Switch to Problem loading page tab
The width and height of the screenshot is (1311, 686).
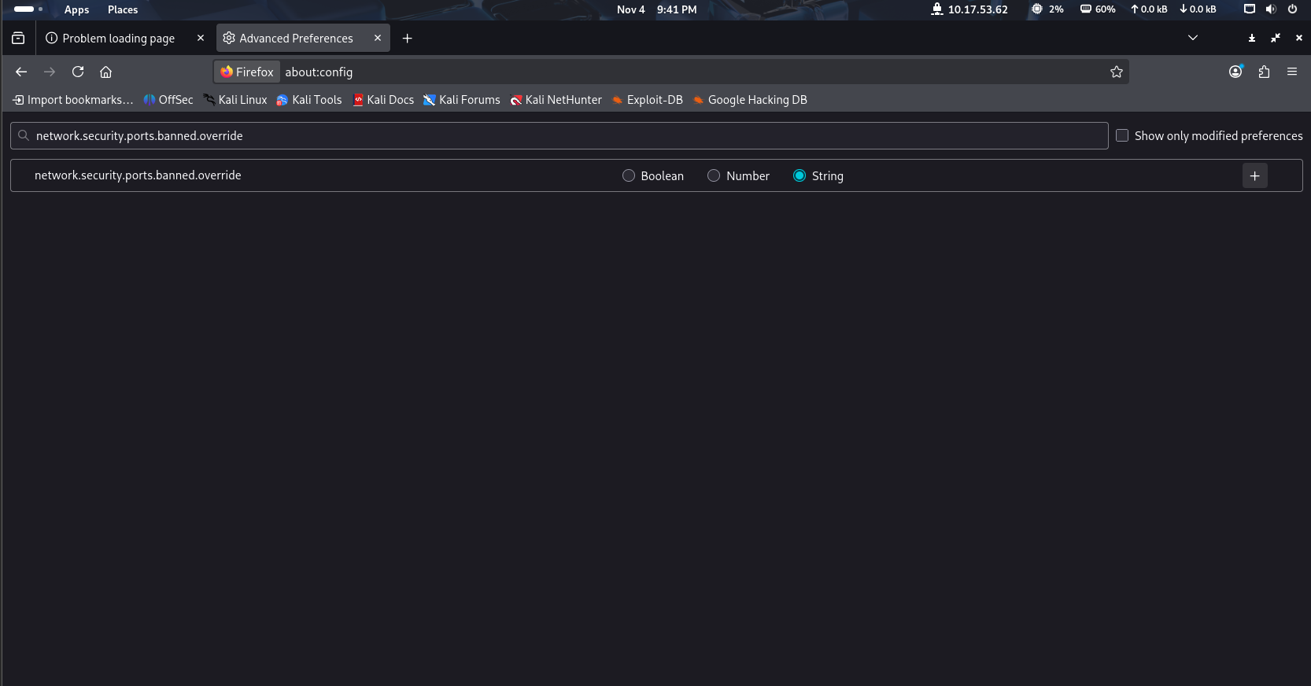[x=118, y=38]
